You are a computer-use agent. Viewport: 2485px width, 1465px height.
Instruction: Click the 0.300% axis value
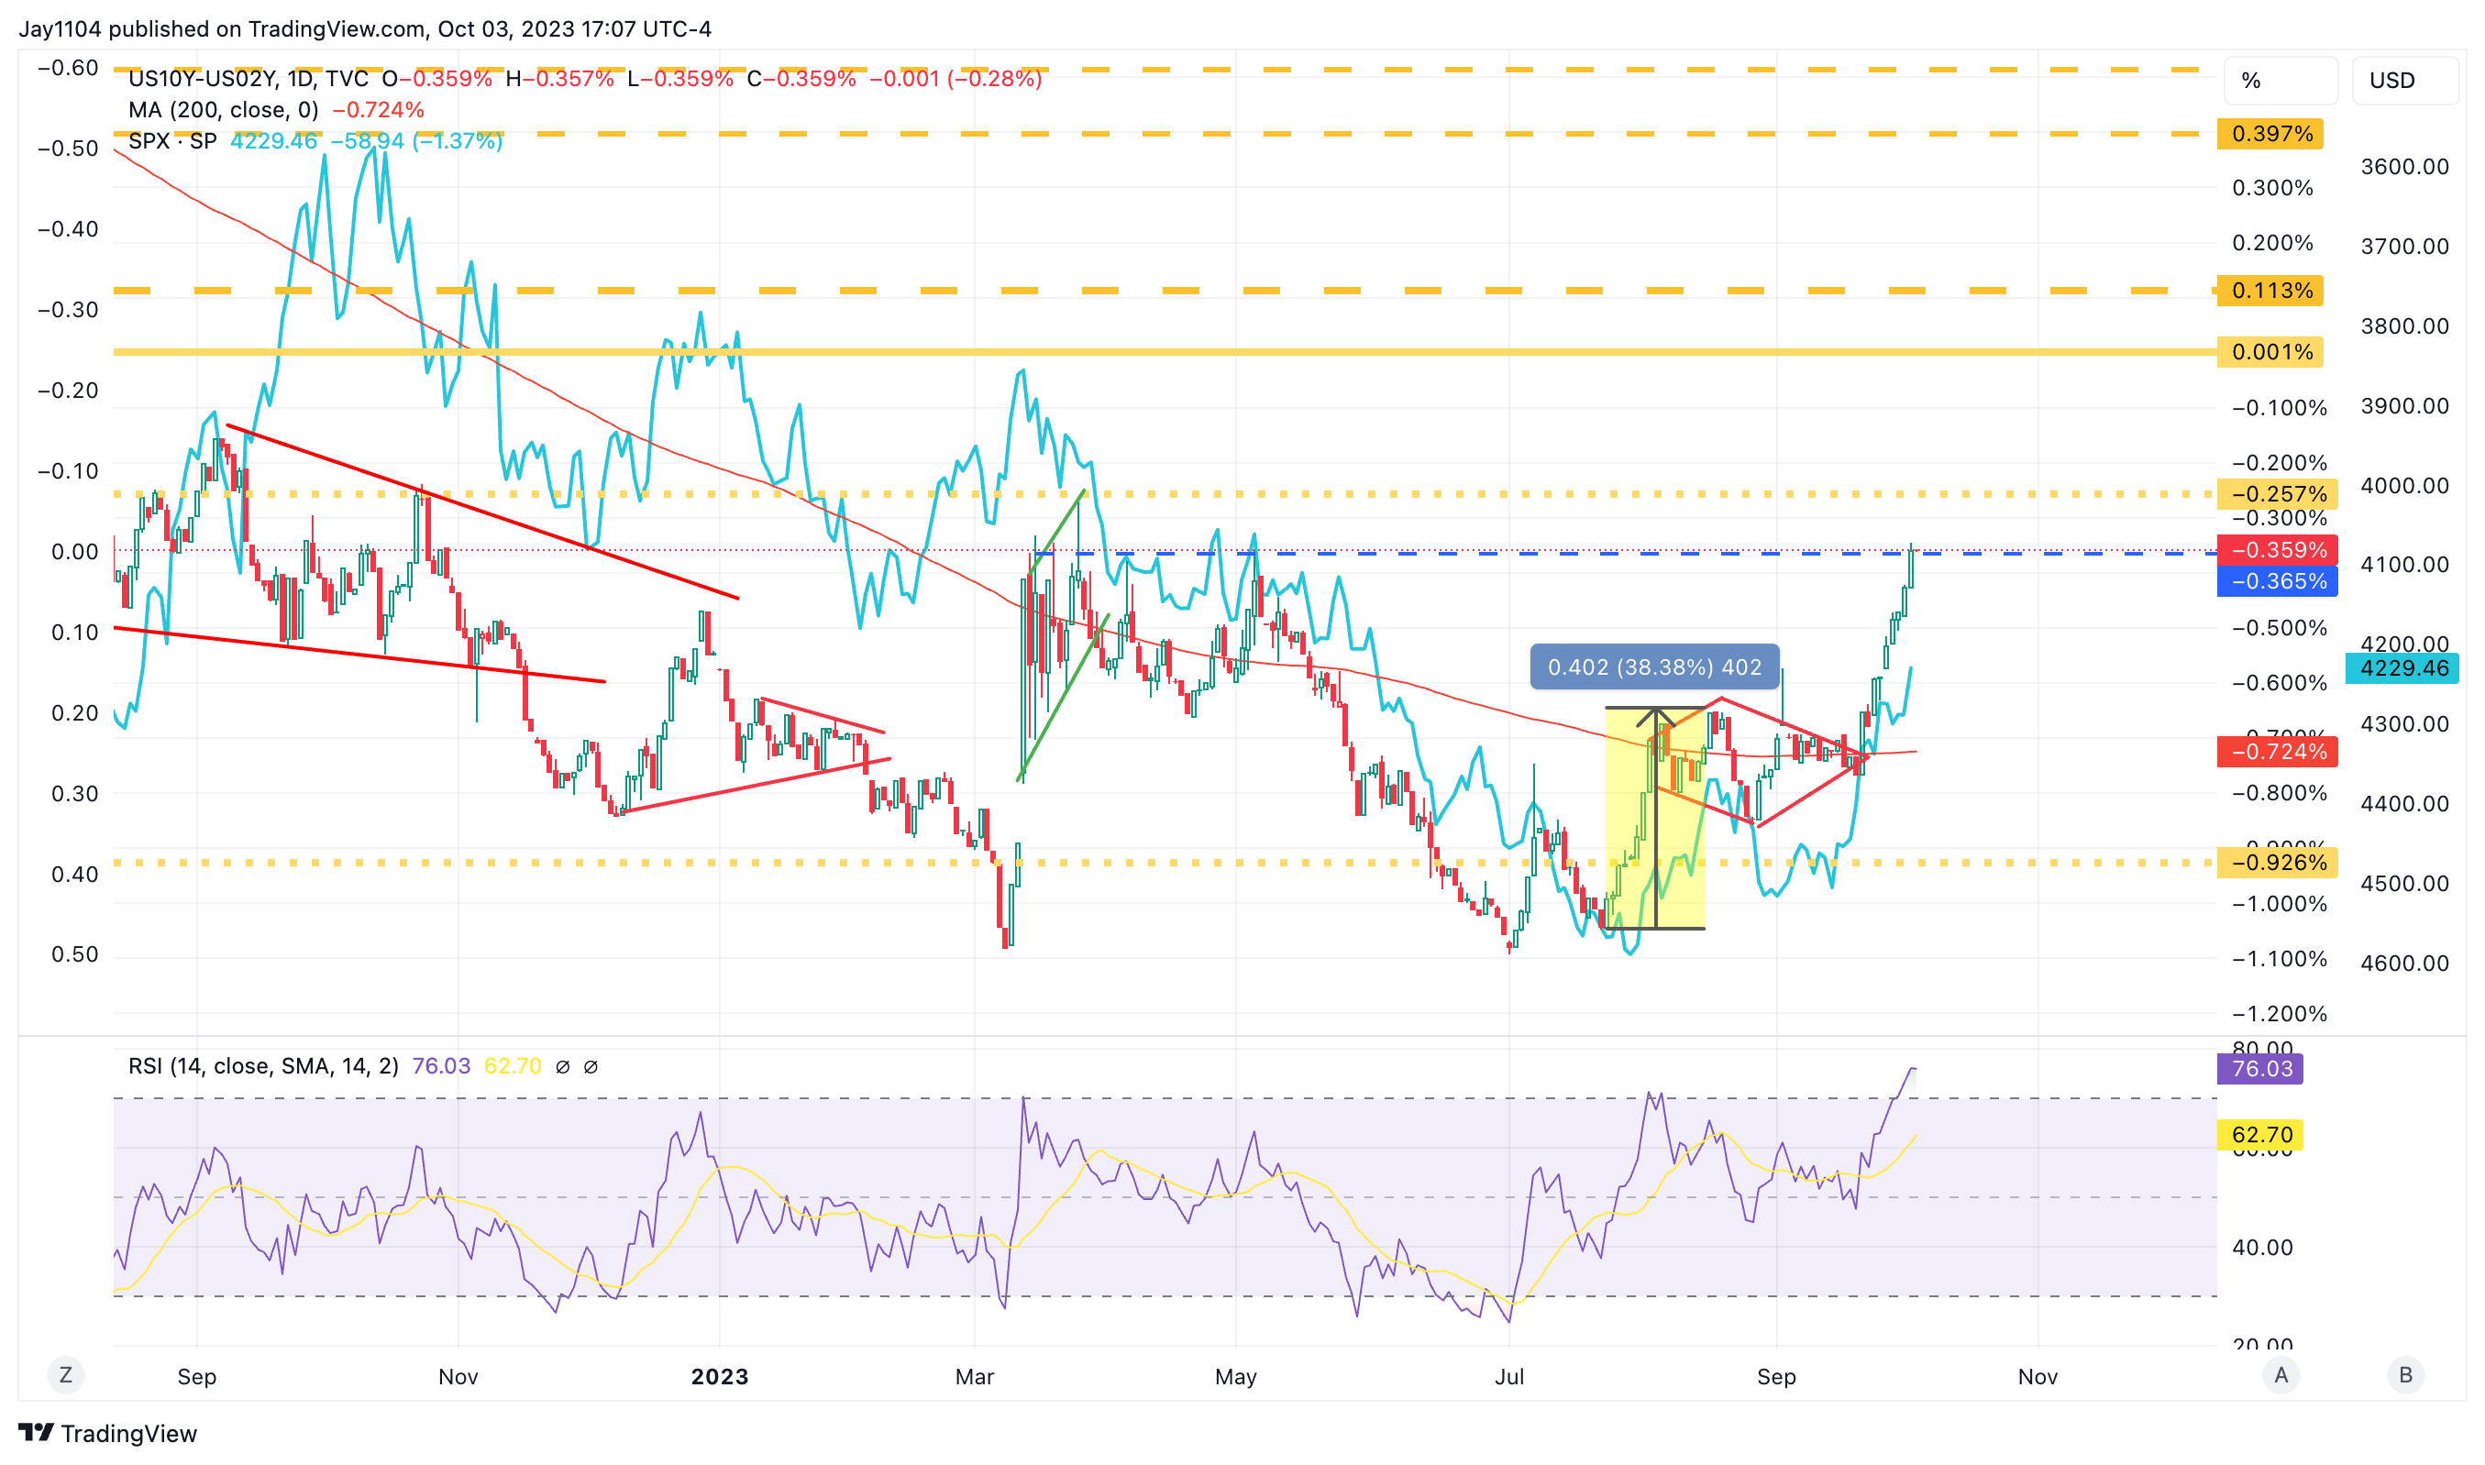click(x=2271, y=188)
